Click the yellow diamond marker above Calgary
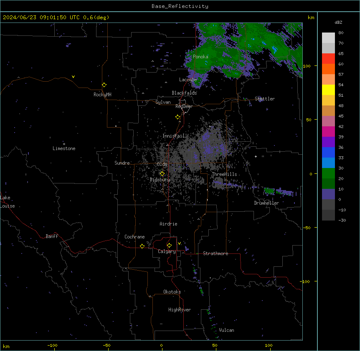Viewport: 360px width, 351px height. (x=169, y=246)
